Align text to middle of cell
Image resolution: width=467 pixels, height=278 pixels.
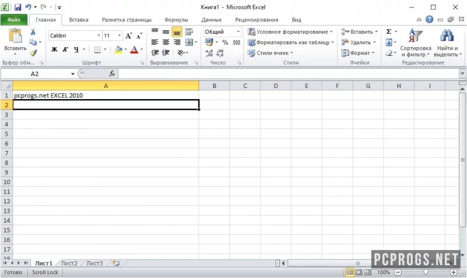click(x=166, y=31)
